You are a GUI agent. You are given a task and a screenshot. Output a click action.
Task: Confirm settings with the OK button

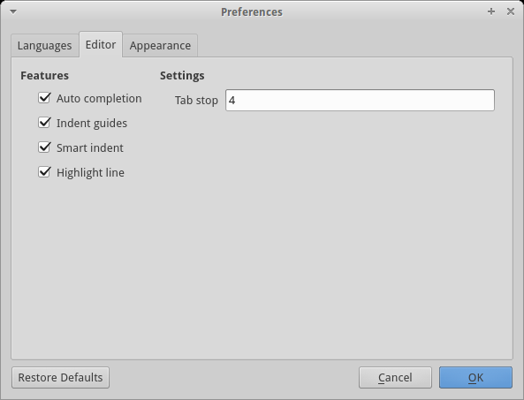tap(475, 377)
